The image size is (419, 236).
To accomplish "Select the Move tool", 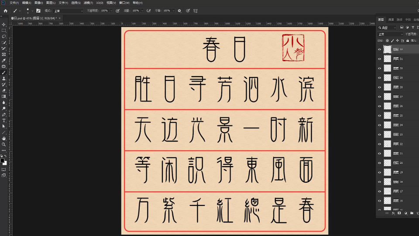I will 4,24.
